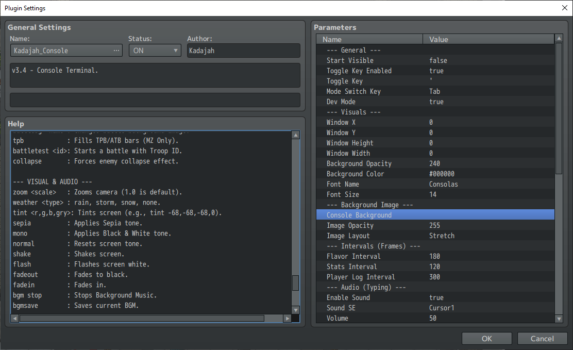Click the --- Audio (Typing) --- section row
This screenshot has width=573, height=350.
click(435, 288)
